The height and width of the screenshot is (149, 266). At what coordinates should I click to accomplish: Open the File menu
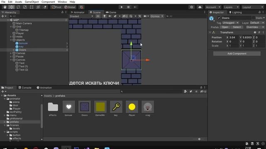click(3, 2)
